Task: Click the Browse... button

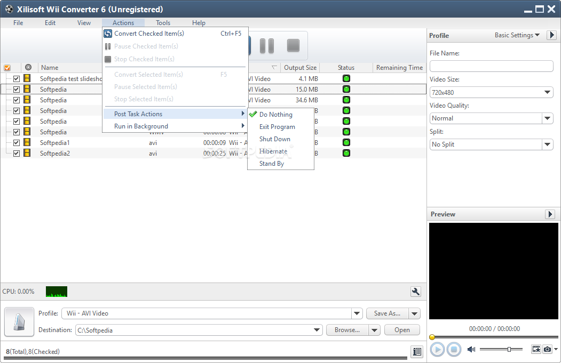Action: point(347,330)
